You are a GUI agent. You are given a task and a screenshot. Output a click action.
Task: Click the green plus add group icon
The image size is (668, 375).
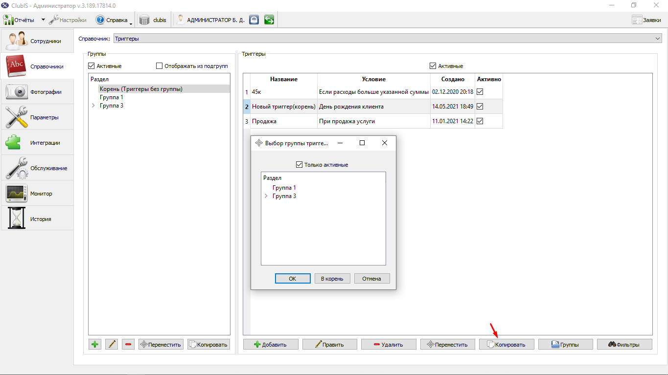(95, 344)
